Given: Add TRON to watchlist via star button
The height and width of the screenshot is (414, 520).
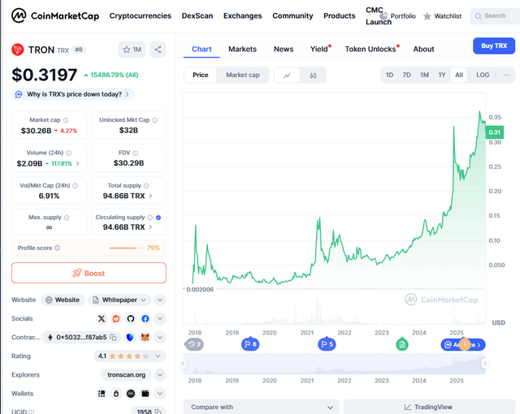Looking at the screenshot, I should tap(132, 50).
